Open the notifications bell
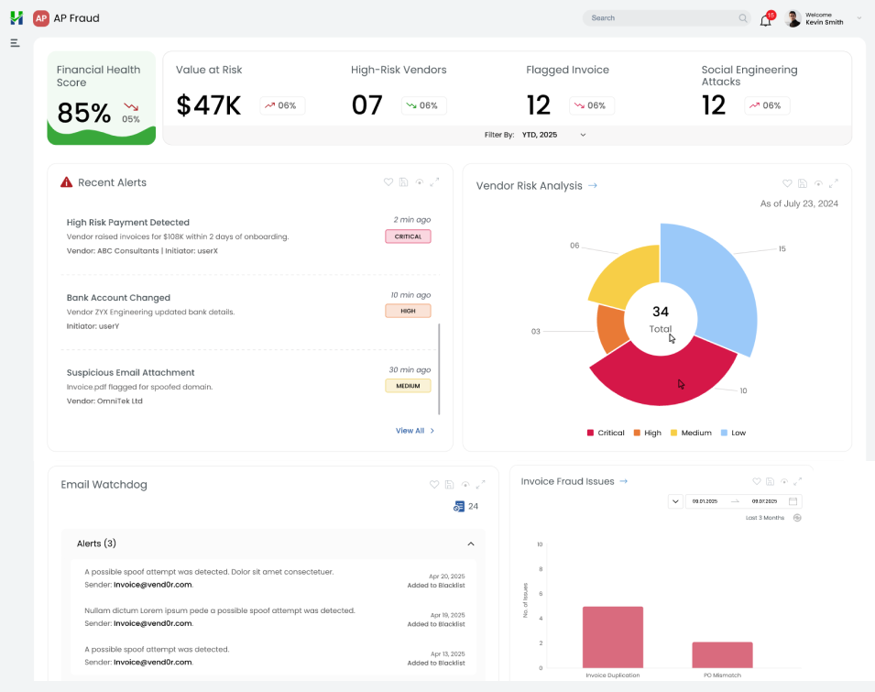The width and height of the screenshot is (875, 692). [x=765, y=20]
